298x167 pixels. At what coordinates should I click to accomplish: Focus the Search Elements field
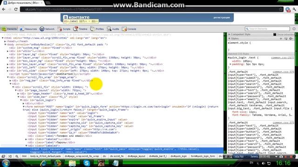coord(267,29)
